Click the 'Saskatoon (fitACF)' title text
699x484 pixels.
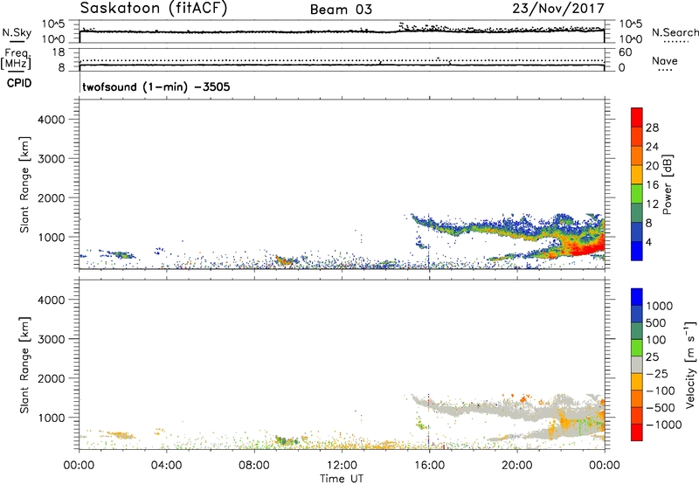coord(154,9)
